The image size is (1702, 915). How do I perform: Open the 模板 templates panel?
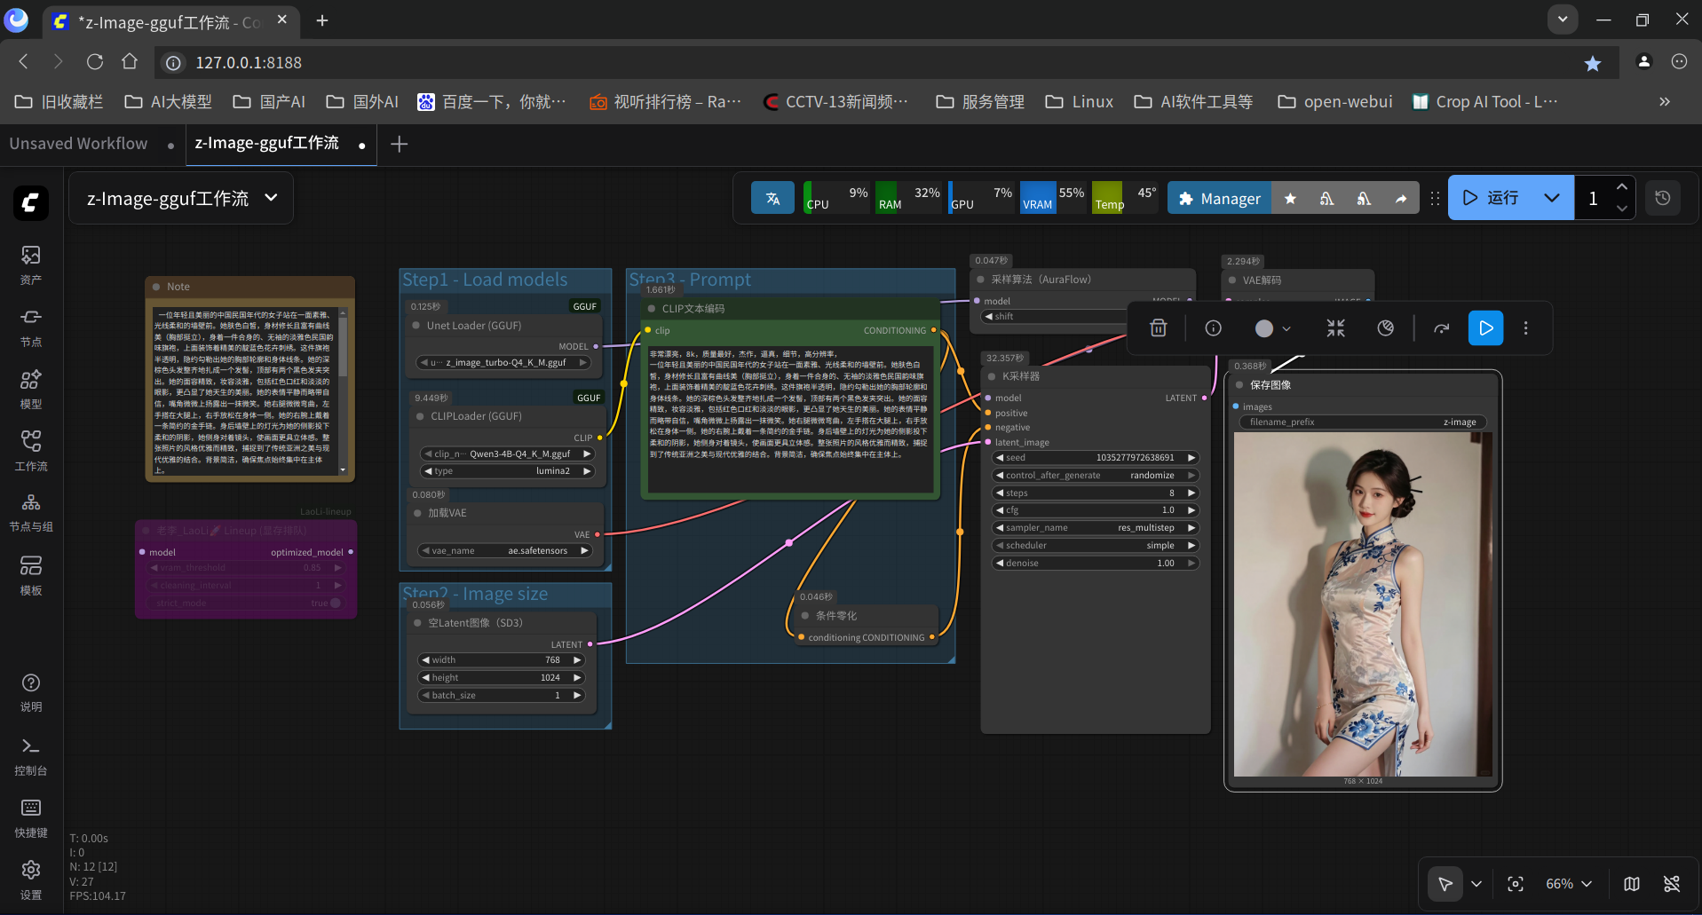pyautogui.click(x=31, y=575)
